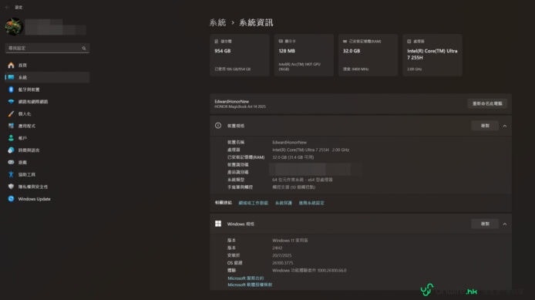The height and width of the screenshot is (300, 535).
Task: Open Network & internet via the Wi-Fi icon
Action: [11, 102]
